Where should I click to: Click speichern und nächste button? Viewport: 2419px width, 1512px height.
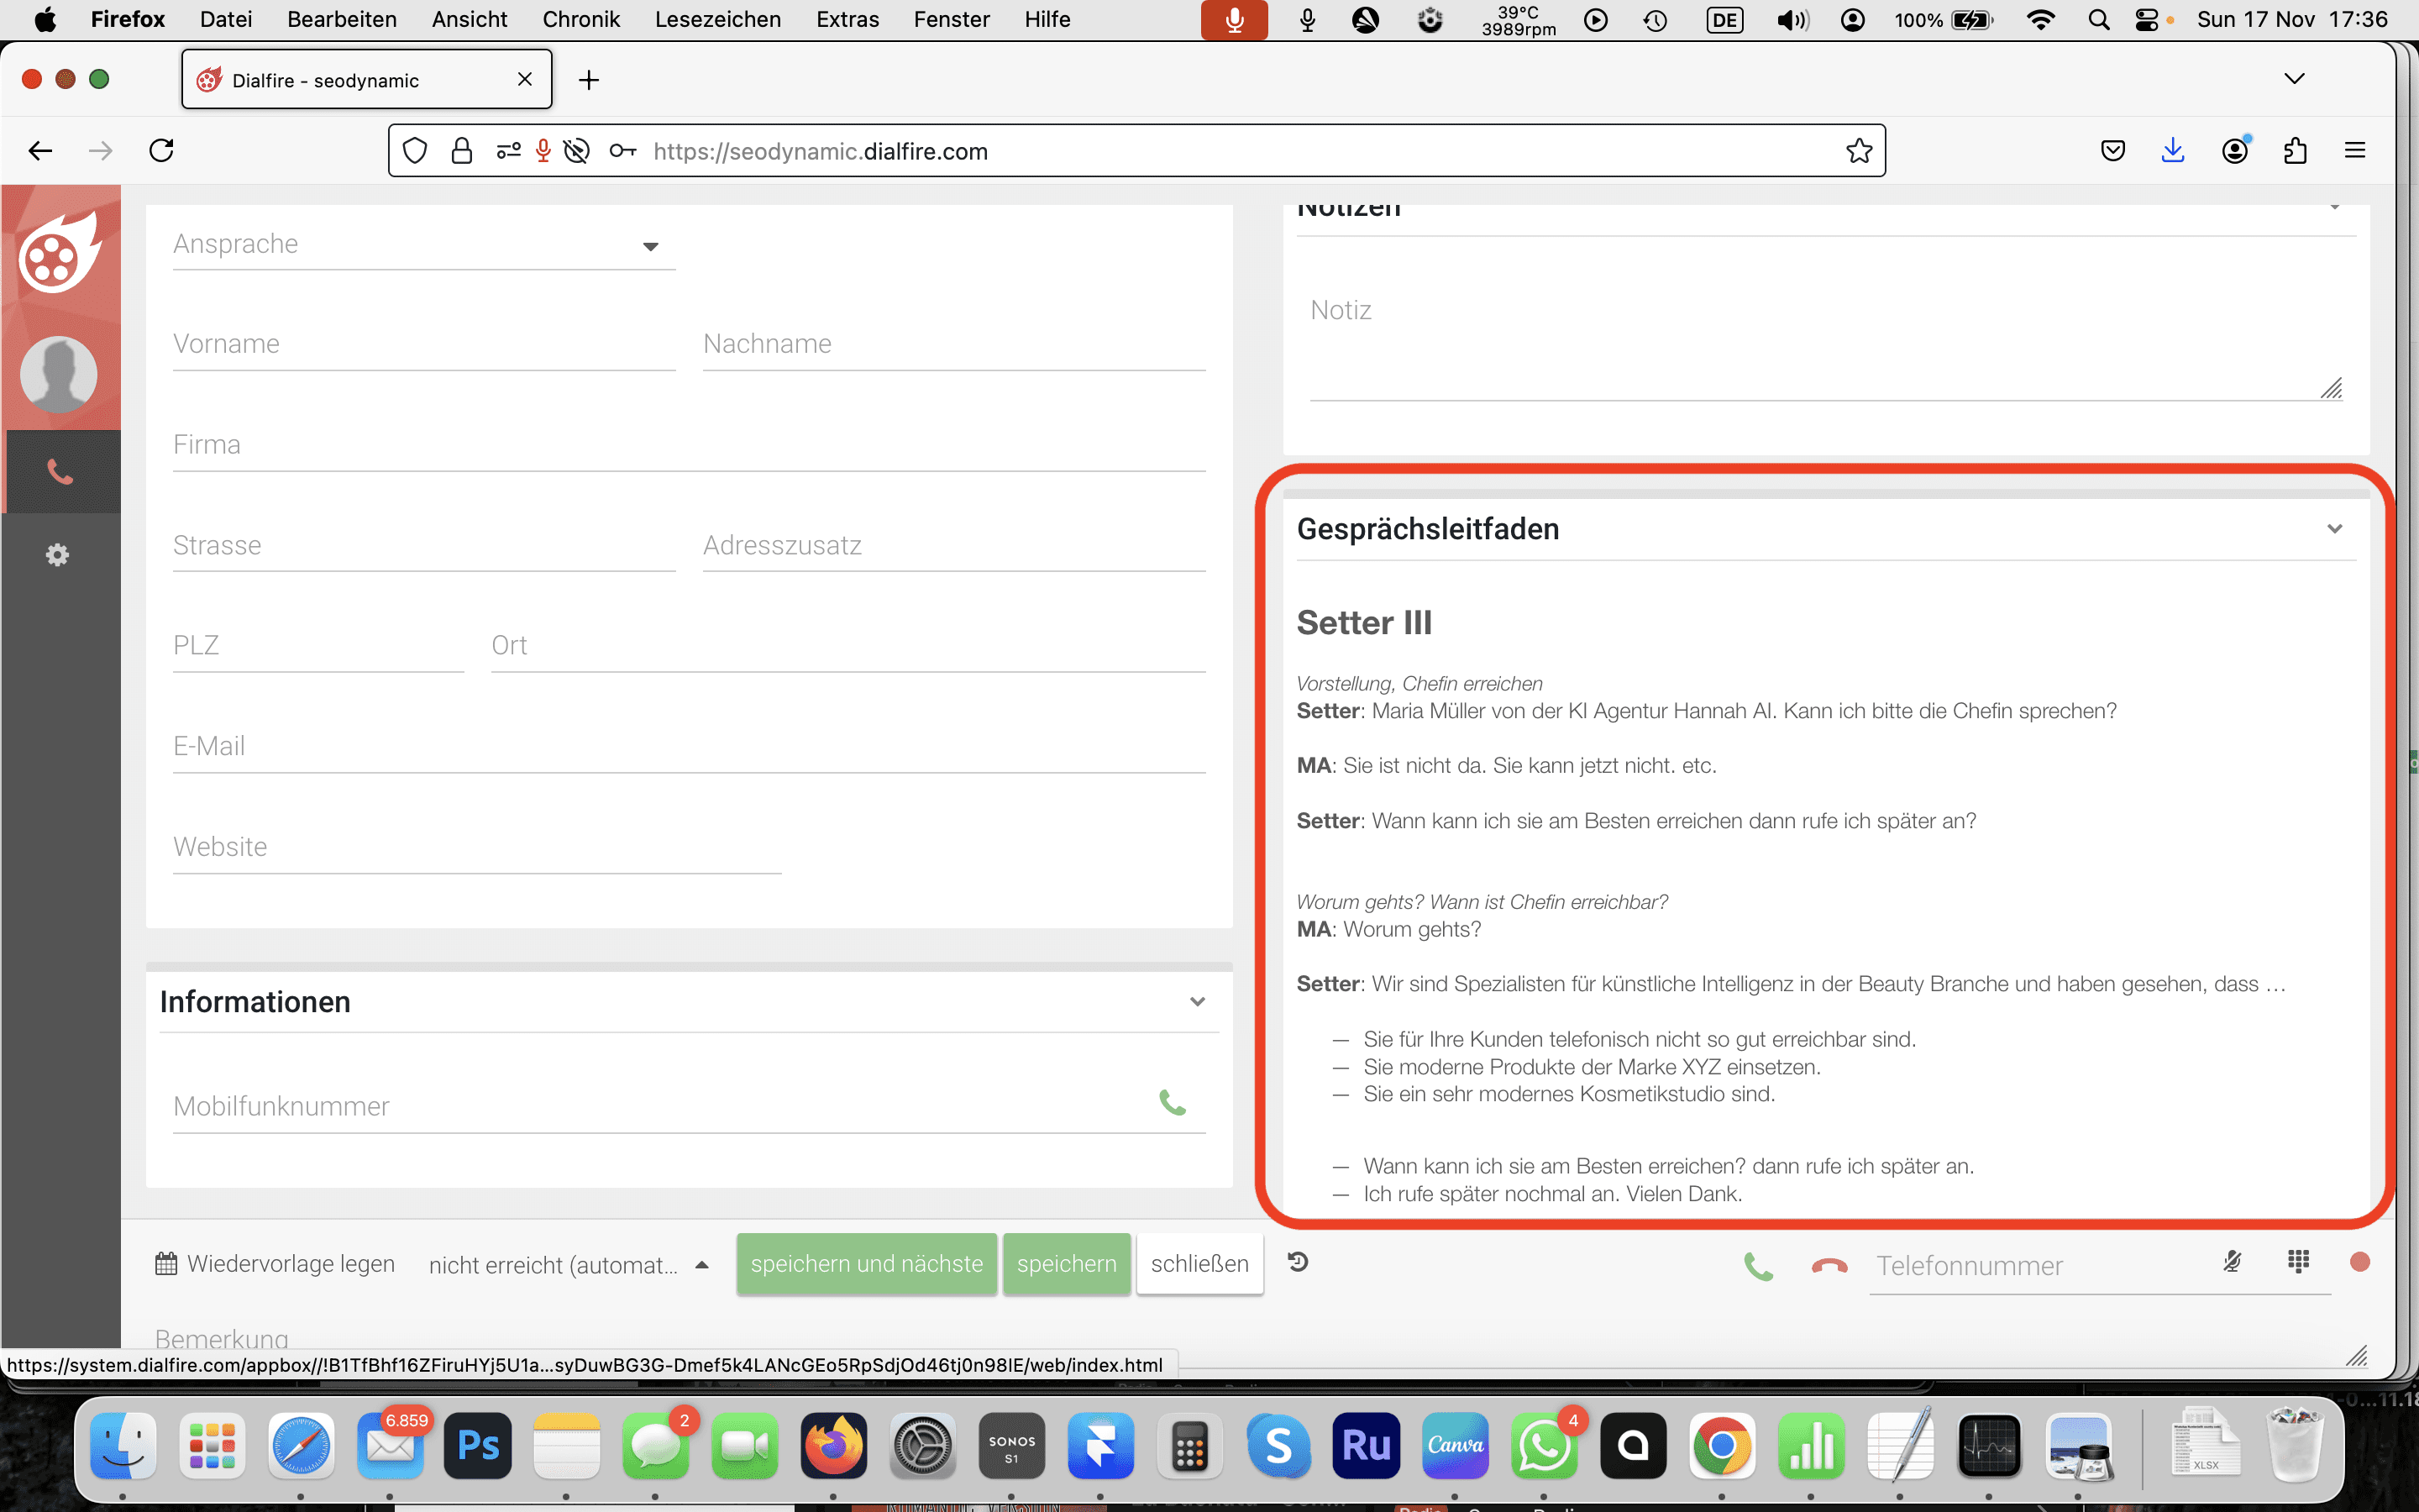[x=867, y=1264]
